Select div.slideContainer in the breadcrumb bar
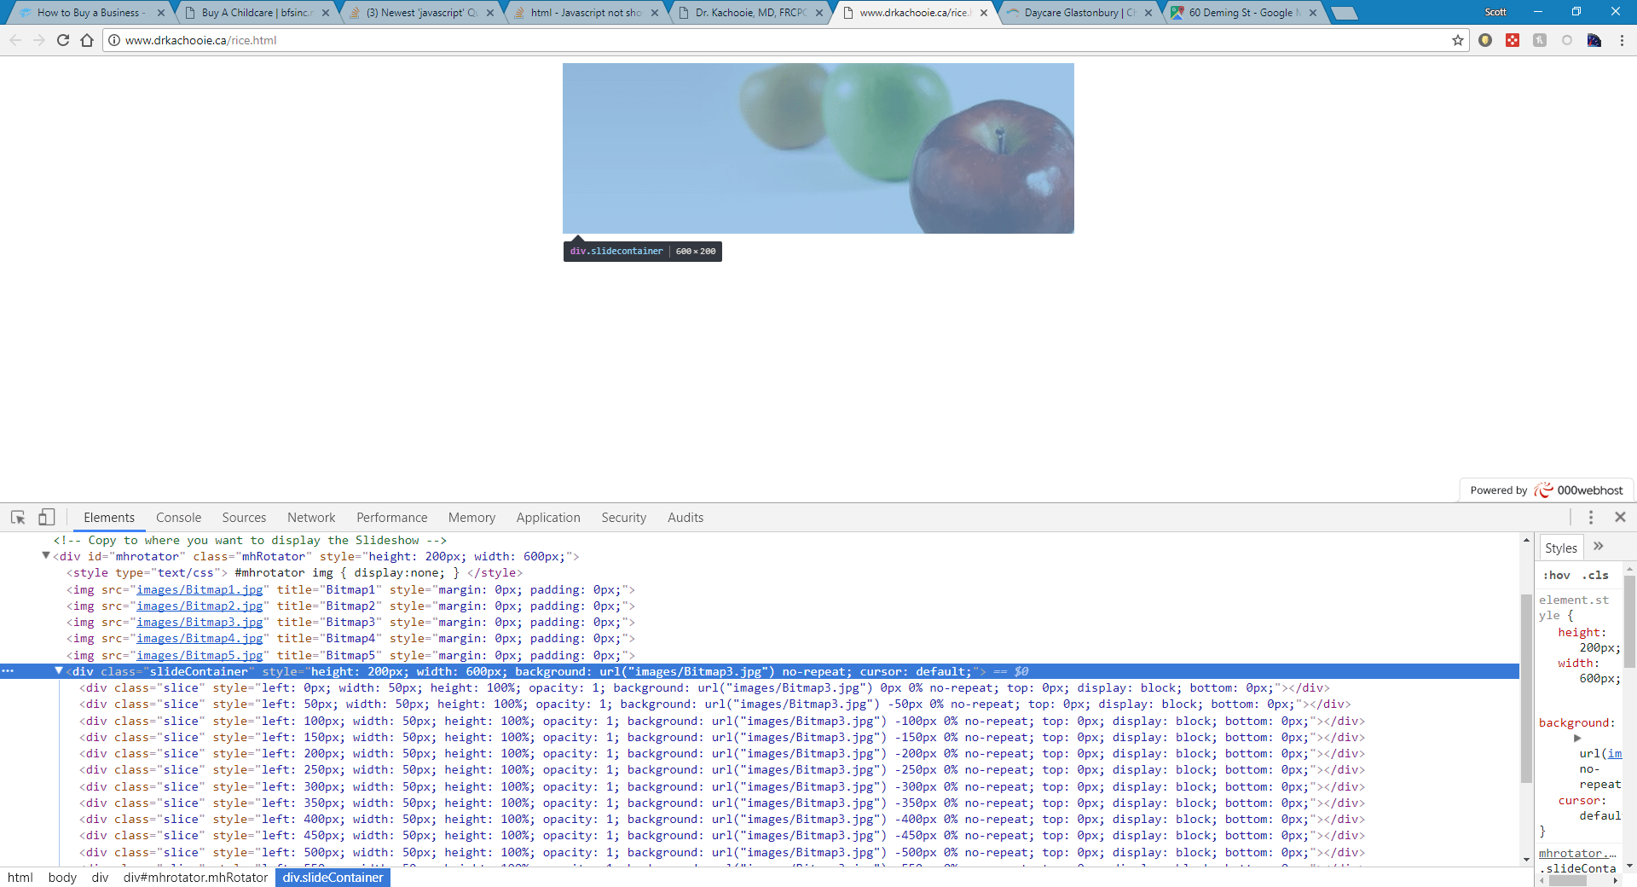The height and width of the screenshot is (887, 1637). (x=333, y=877)
